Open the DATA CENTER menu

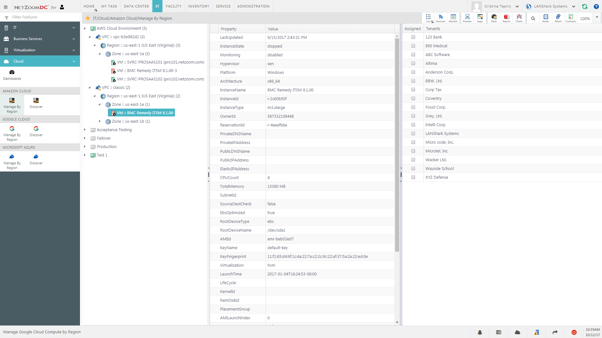pyautogui.click(x=136, y=6)
